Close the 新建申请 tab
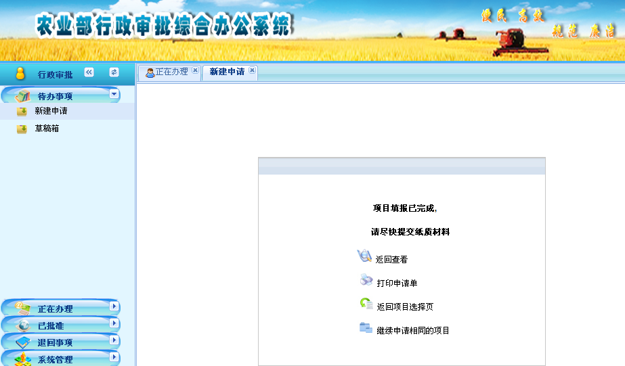625x366 pixels. (252, 70)
